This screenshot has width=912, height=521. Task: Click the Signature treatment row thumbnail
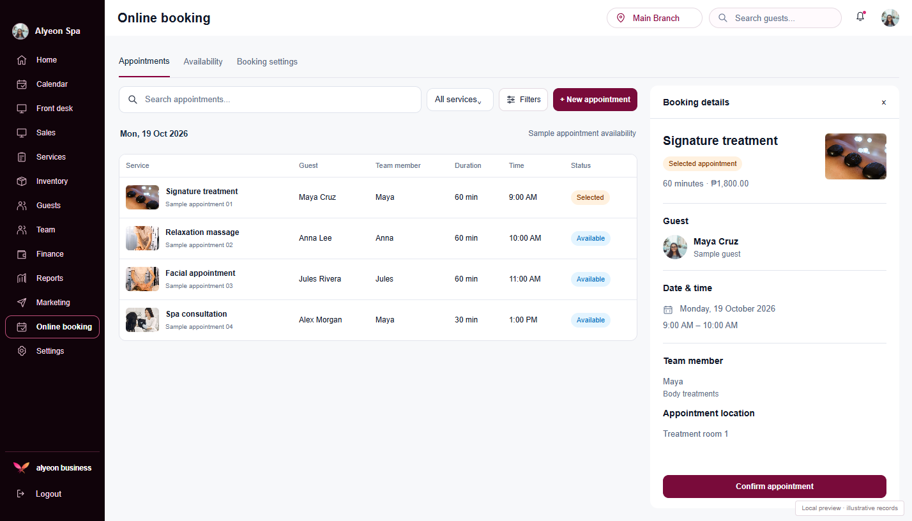tap(142, 197)
